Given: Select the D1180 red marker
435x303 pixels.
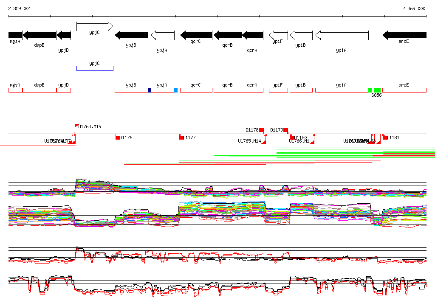Looking at the screenshot, I should point(292,137).
